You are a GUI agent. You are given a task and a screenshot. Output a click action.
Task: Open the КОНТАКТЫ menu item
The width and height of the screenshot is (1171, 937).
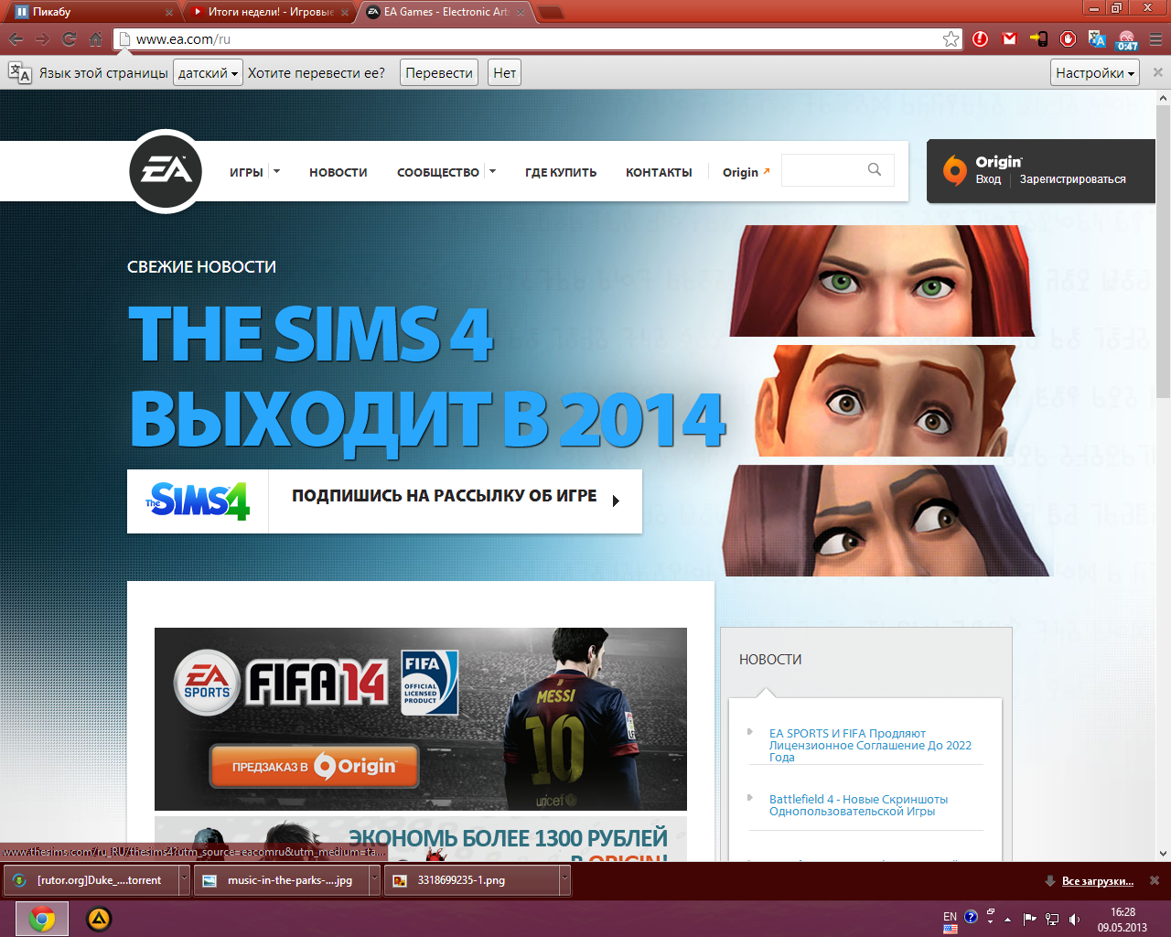click(659, 172)
